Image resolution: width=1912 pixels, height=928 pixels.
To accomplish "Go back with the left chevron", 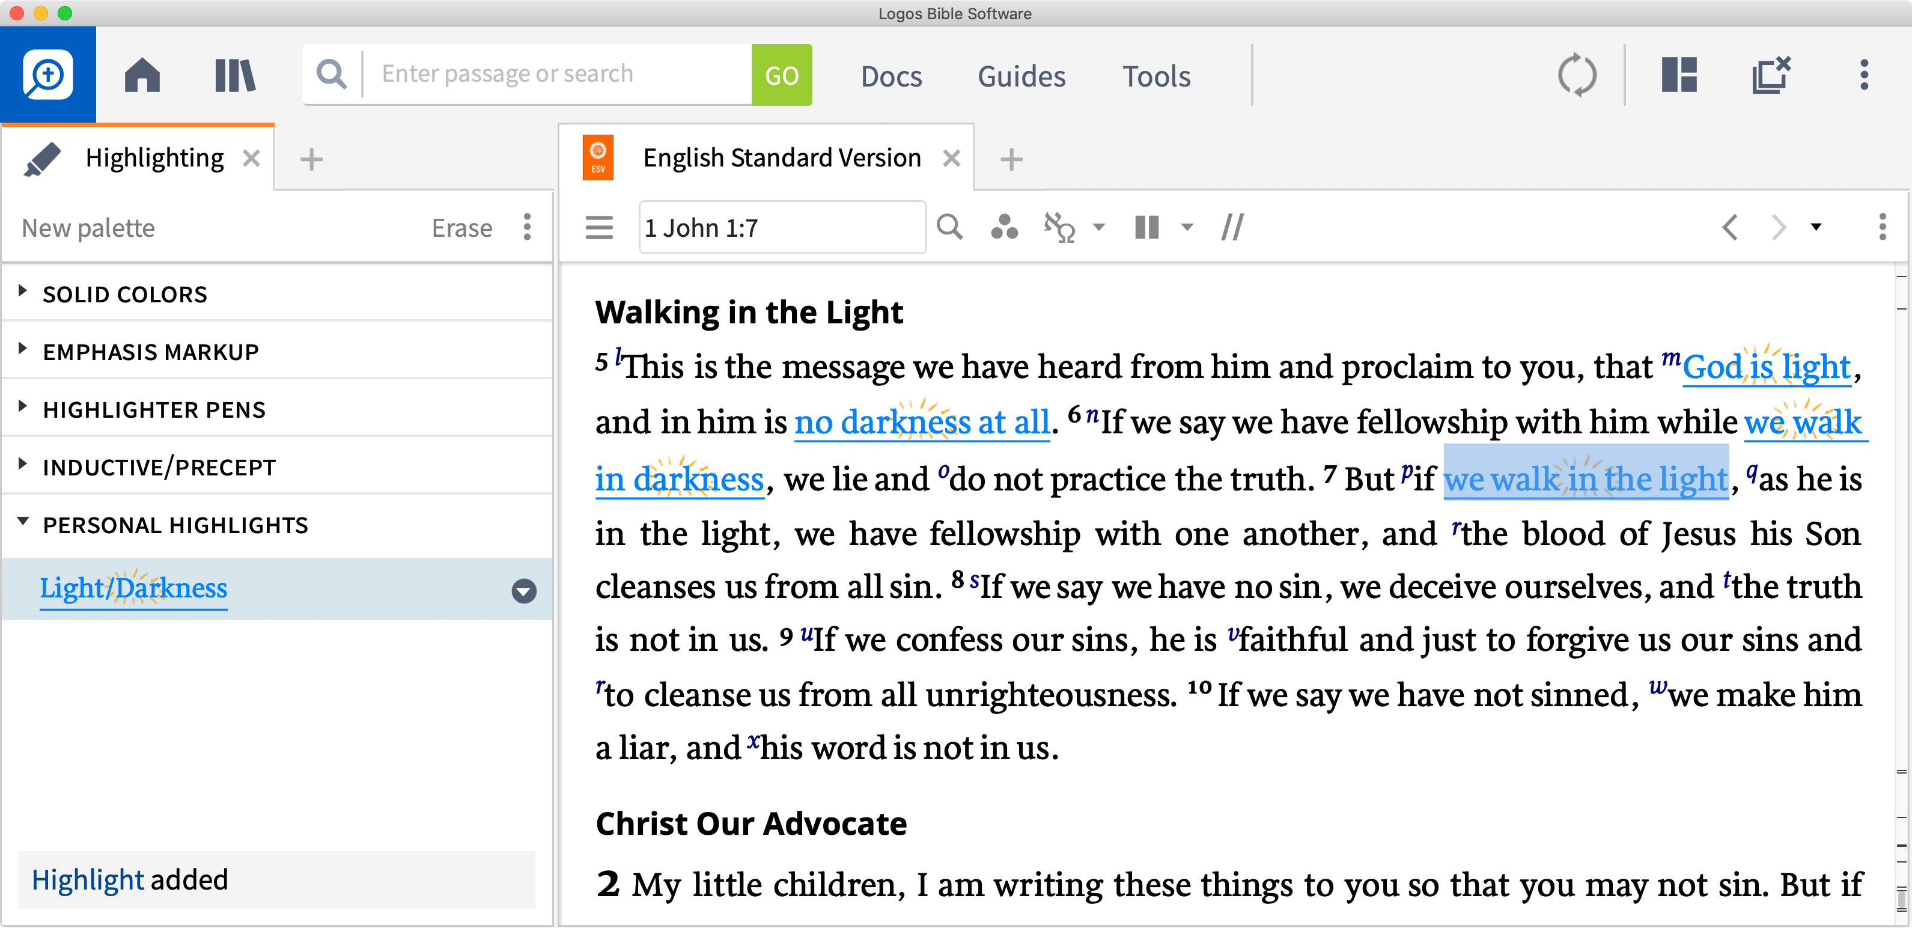I will (1729, 227).
